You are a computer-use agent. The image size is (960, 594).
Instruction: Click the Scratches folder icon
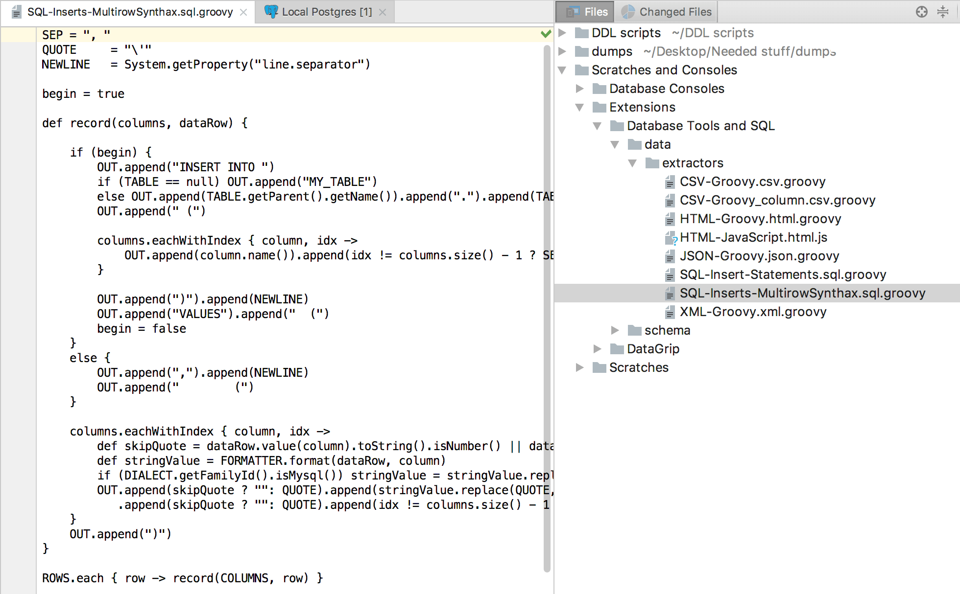click(599, 367)
